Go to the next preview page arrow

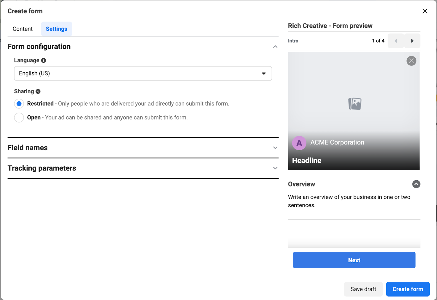point(412,41)
